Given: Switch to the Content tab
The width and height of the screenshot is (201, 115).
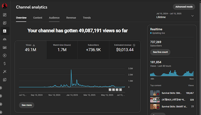Looking at the screenshot, I should click(38, 18).
